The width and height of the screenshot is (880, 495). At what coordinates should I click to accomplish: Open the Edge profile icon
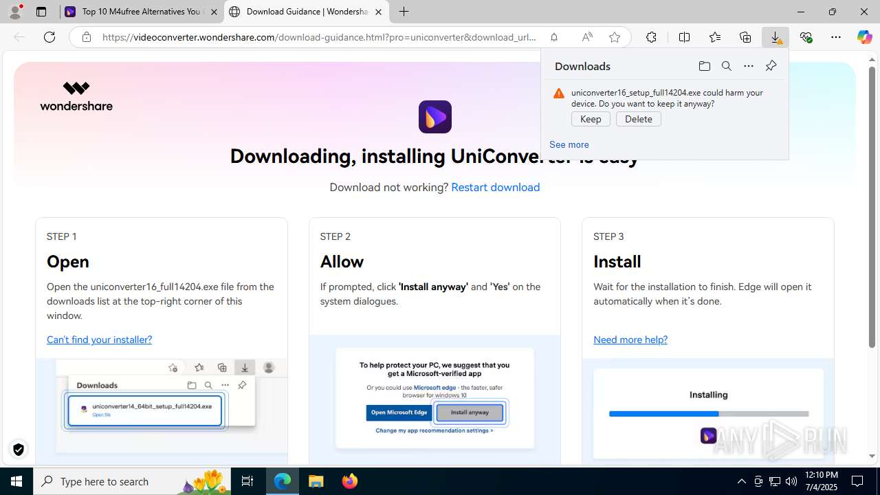[15, 12]
